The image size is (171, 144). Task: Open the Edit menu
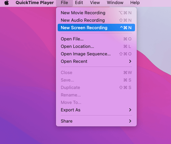pos(79,3)
